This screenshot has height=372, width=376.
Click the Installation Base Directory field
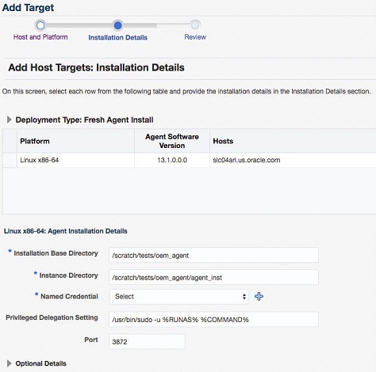coord(213,255)
